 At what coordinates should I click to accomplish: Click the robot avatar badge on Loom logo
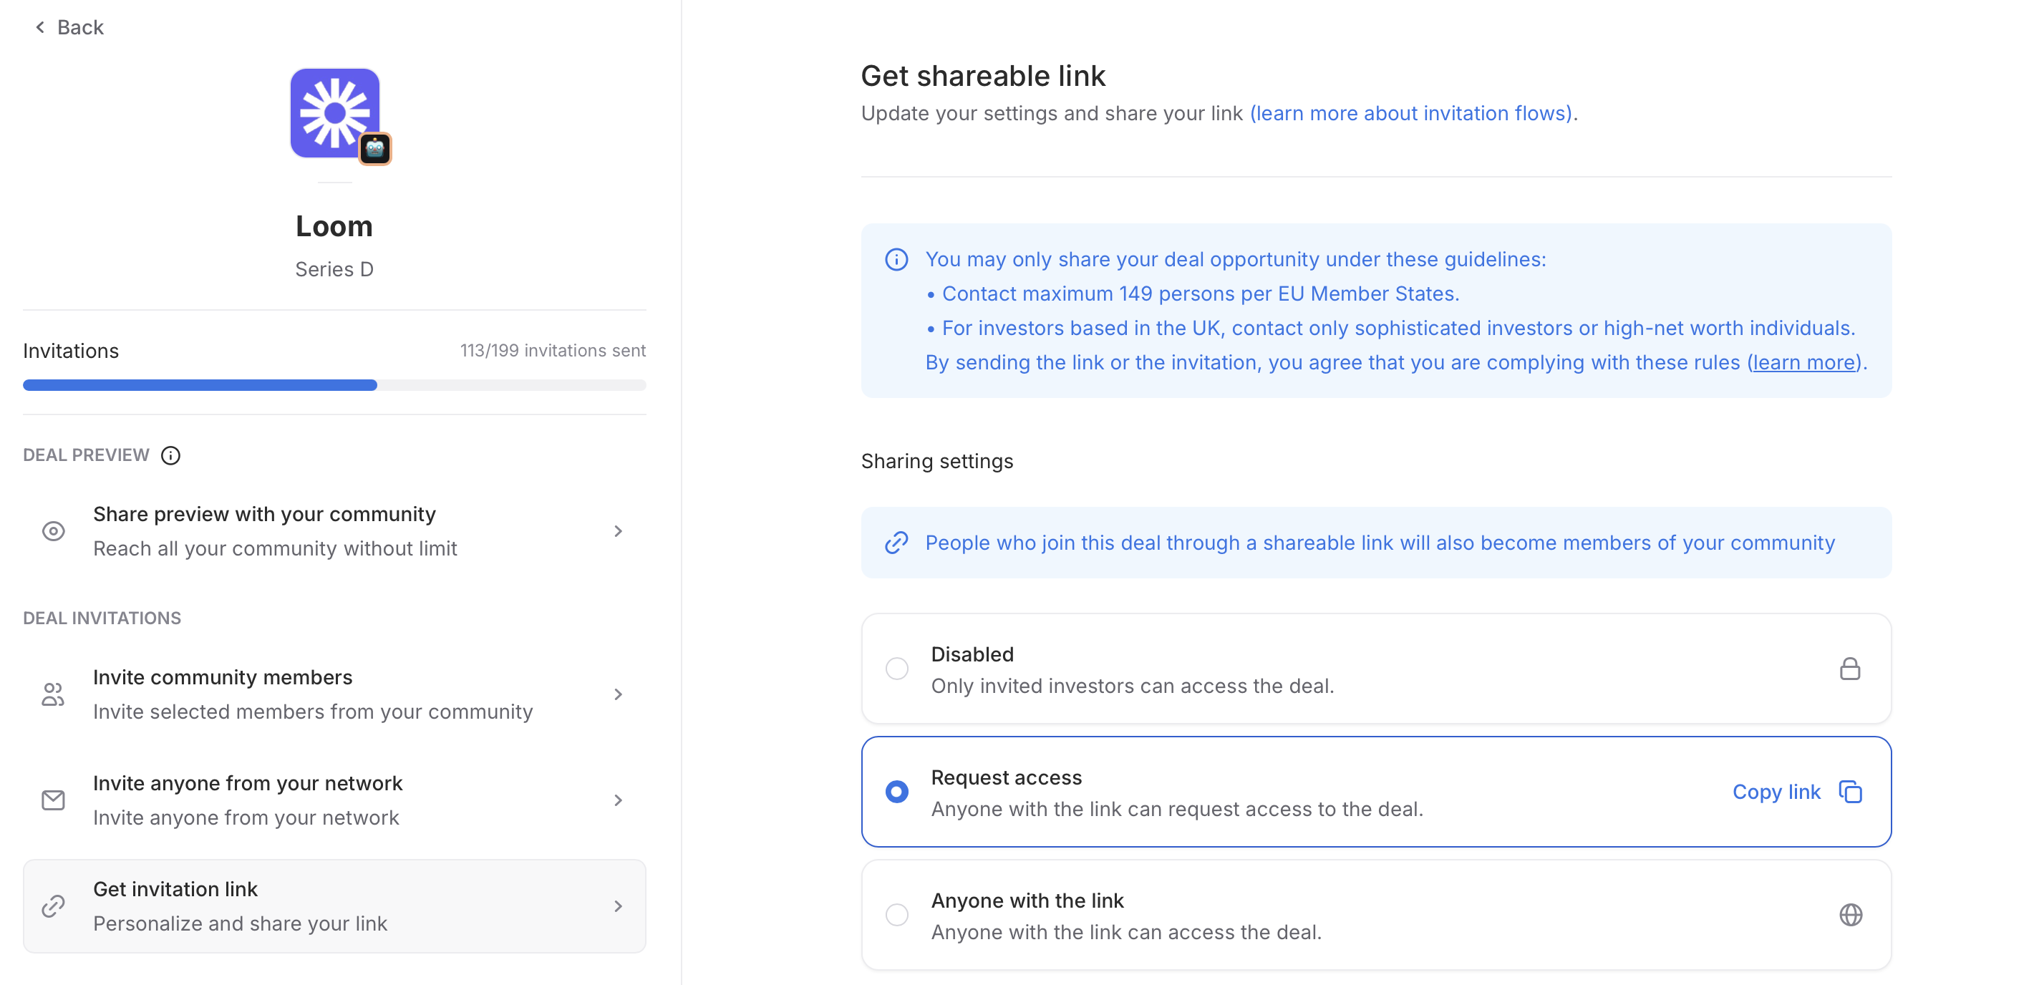375,149
